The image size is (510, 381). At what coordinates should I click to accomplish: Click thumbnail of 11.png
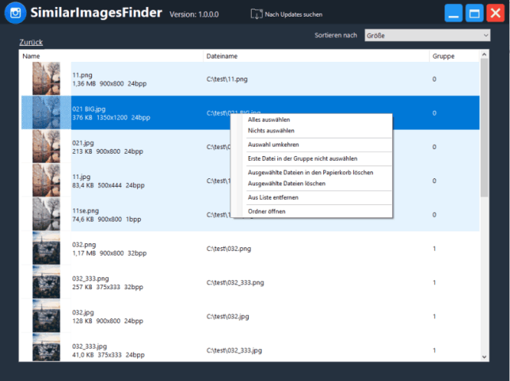(46, 79)
